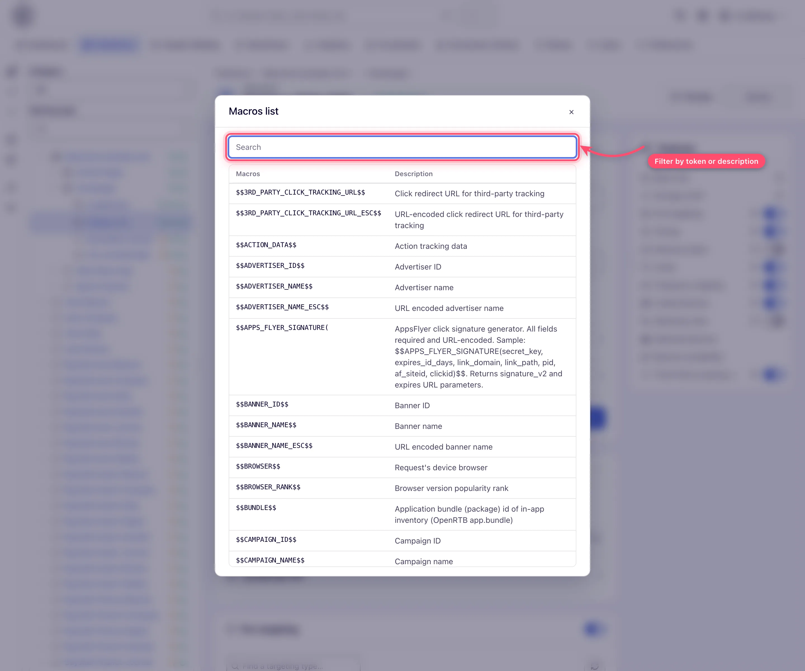
Task: Select the $$BUNDLE$$ macro token
Action: (x=256, y=508)
